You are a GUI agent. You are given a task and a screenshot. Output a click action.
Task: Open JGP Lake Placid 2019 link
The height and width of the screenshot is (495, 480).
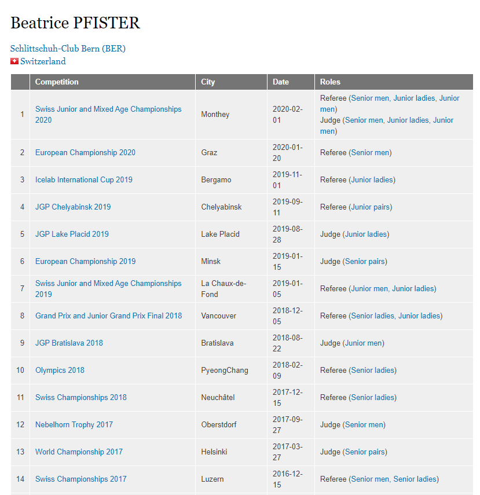(72, 234)
